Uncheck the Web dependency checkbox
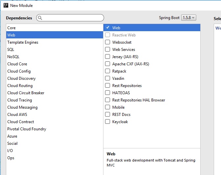 click(x=108, y=28)
